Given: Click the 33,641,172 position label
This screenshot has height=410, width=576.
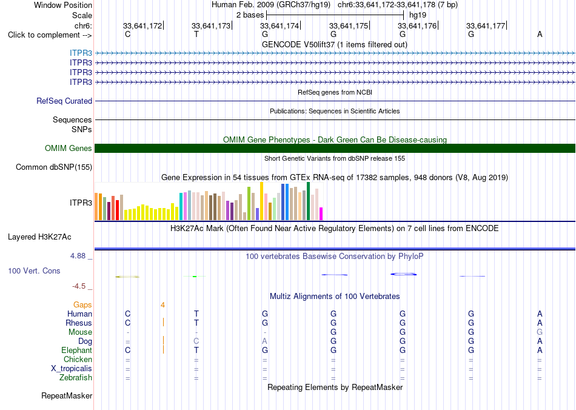Looking at the screenshot, I should 142,25.
